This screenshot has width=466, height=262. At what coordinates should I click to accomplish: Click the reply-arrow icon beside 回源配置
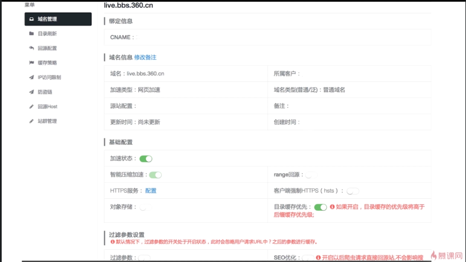point(31,48)
